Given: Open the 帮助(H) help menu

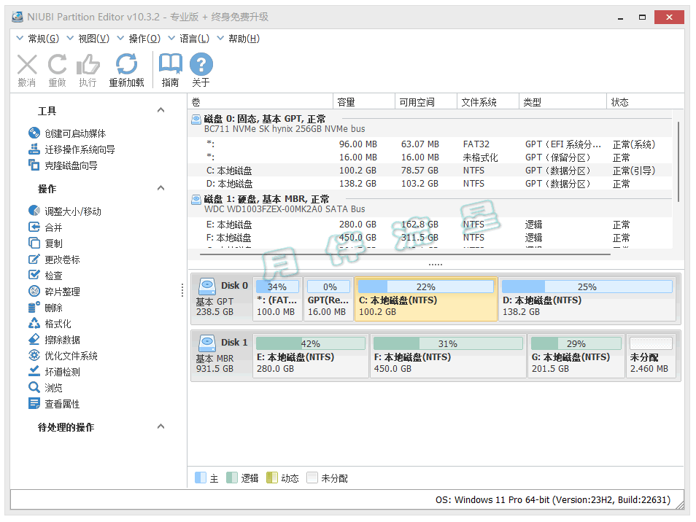Looking at the screenshot, I should coord(239,39).
